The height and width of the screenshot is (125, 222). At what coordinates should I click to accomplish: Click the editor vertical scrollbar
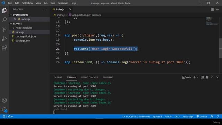point(221,48)
